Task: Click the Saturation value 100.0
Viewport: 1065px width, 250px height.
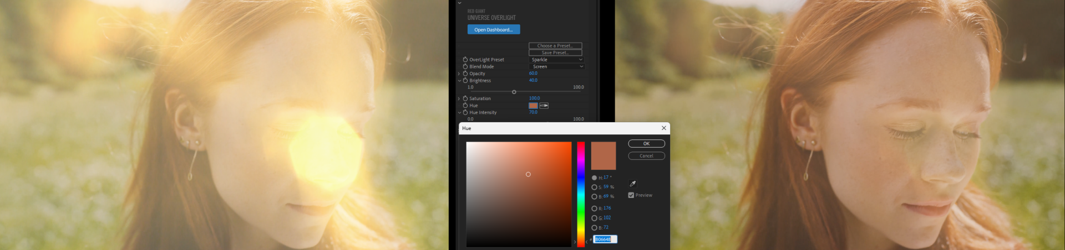Action: 535,98
